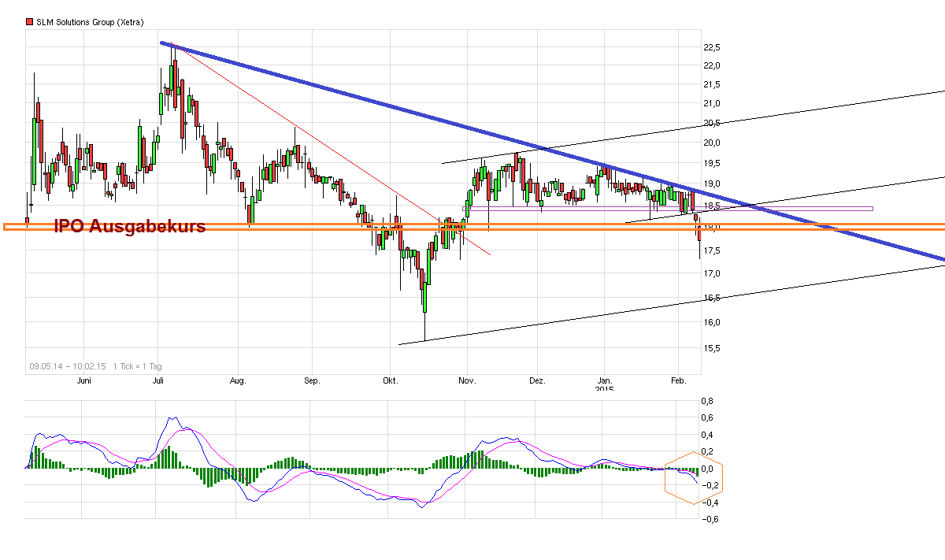Select the Juli axis label

click(157, 380)
